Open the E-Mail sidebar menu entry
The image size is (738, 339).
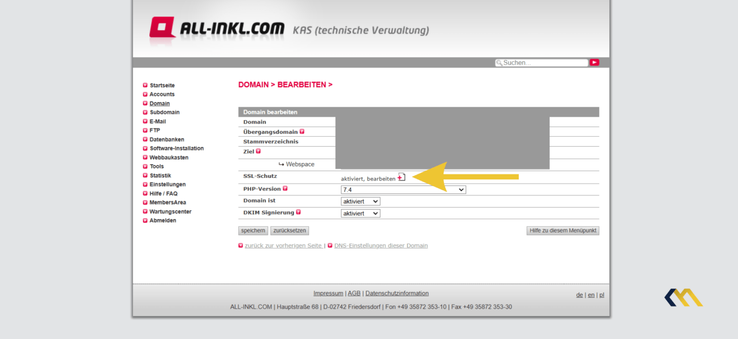(157, 121)
